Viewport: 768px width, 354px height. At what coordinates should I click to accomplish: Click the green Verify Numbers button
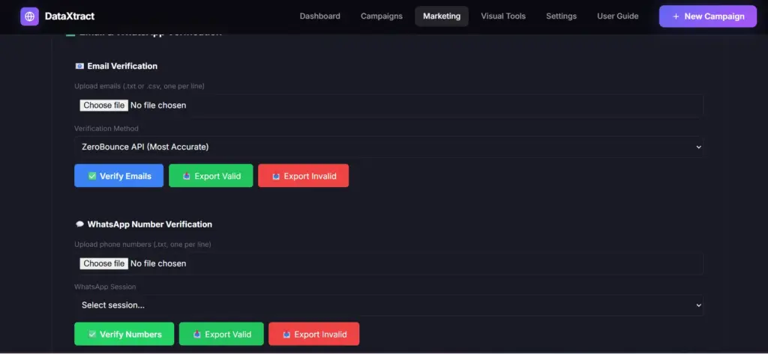(x=124, y=334)
